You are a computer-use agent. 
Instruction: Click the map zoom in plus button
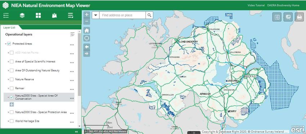(x=87, y=15)
